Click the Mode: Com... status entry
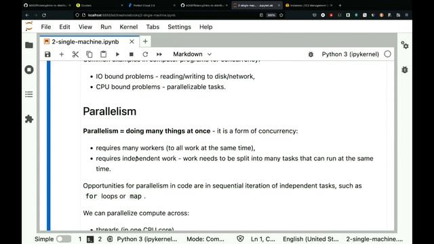 (x=205, y=239)
